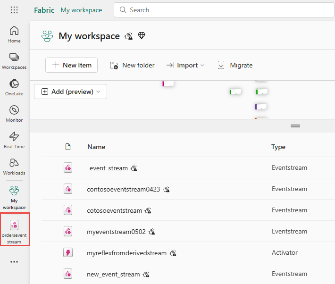Screen dimensions: 335x284
Task: Open the Real-Time hub
Action: pyautogui.click(x=14, y=140)
